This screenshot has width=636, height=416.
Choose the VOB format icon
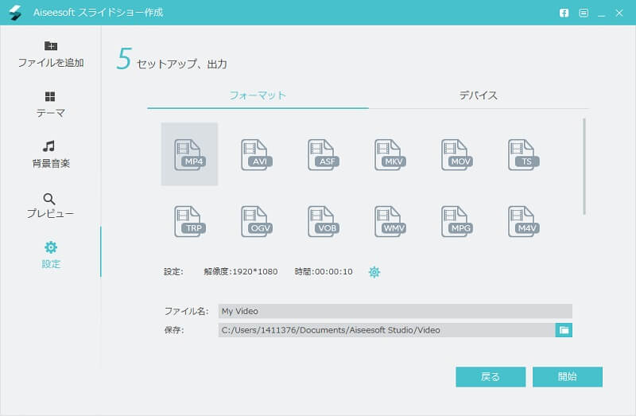pos(324,221)
